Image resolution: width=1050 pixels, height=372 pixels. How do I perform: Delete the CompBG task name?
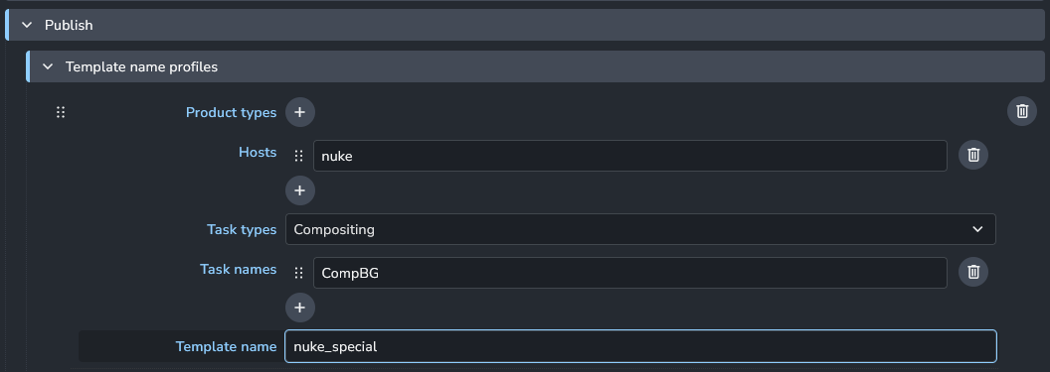pos(973,273)
